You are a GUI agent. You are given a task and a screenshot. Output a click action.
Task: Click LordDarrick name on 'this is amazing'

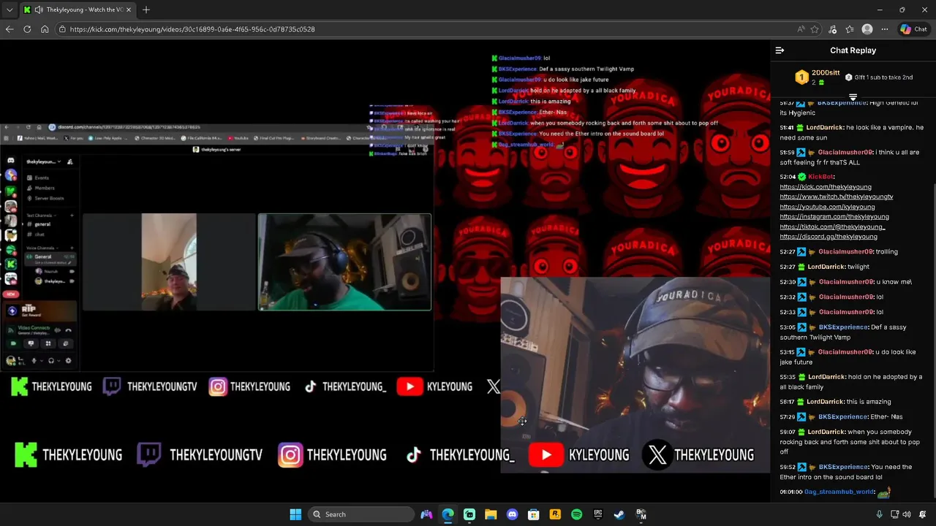[826, 402]
